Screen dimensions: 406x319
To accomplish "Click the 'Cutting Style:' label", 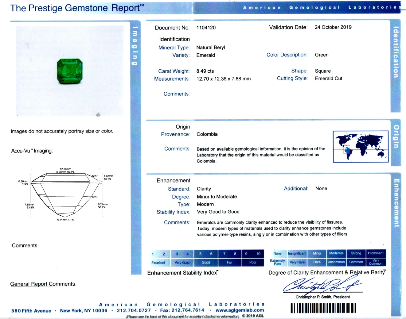I will tap(292, 79).
